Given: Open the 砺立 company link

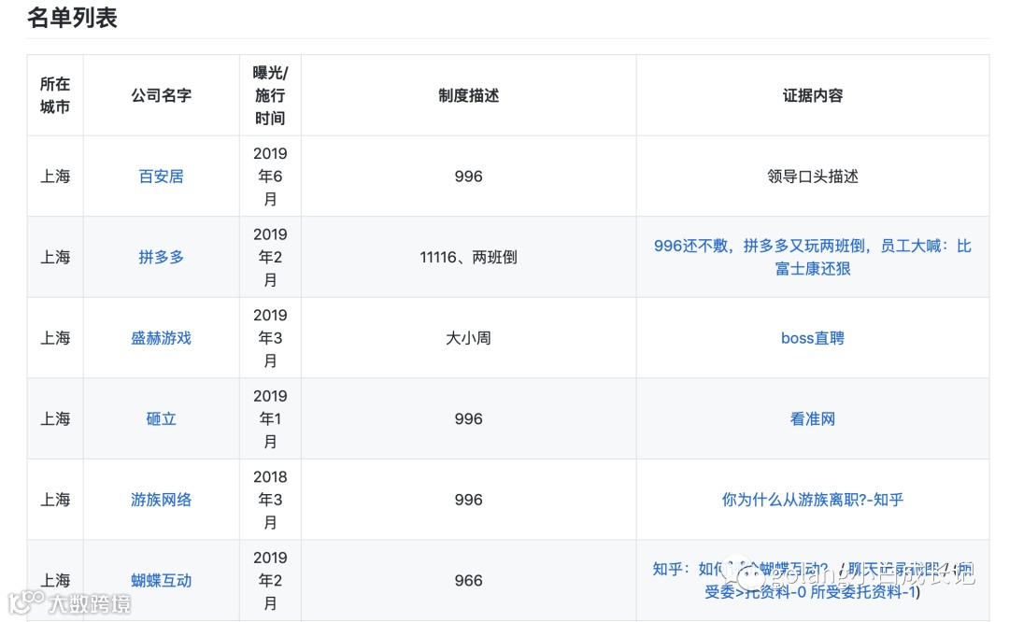Looking at the screenshot, I should tap(161, 419).
